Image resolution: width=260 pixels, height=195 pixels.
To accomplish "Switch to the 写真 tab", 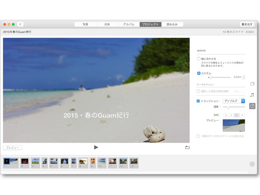I will tap(85, 24).
